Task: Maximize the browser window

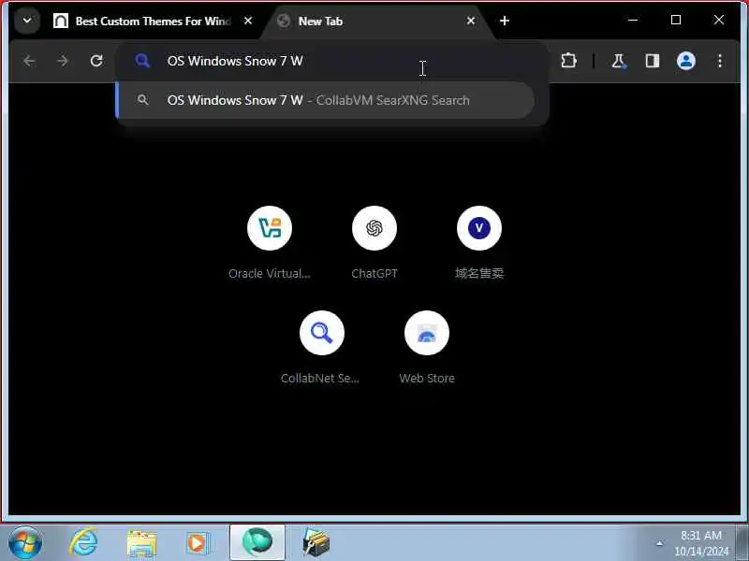Action: (676, 20)
